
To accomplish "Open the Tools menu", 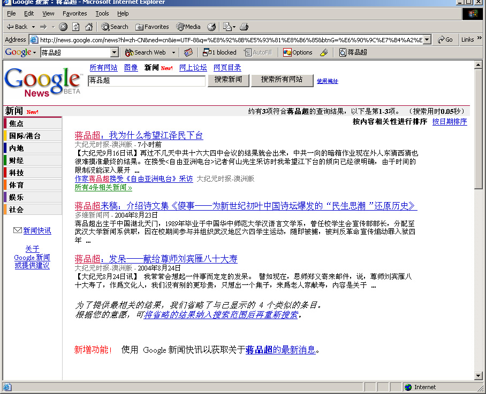I will [102, 13].
